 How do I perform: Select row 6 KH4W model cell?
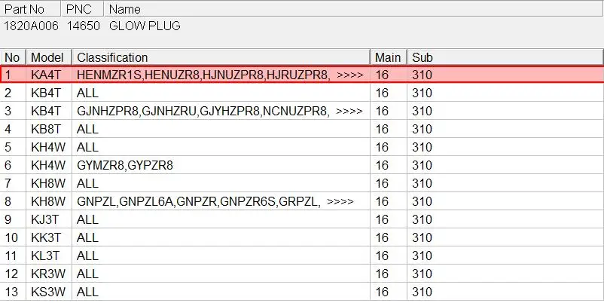(49, 165)
